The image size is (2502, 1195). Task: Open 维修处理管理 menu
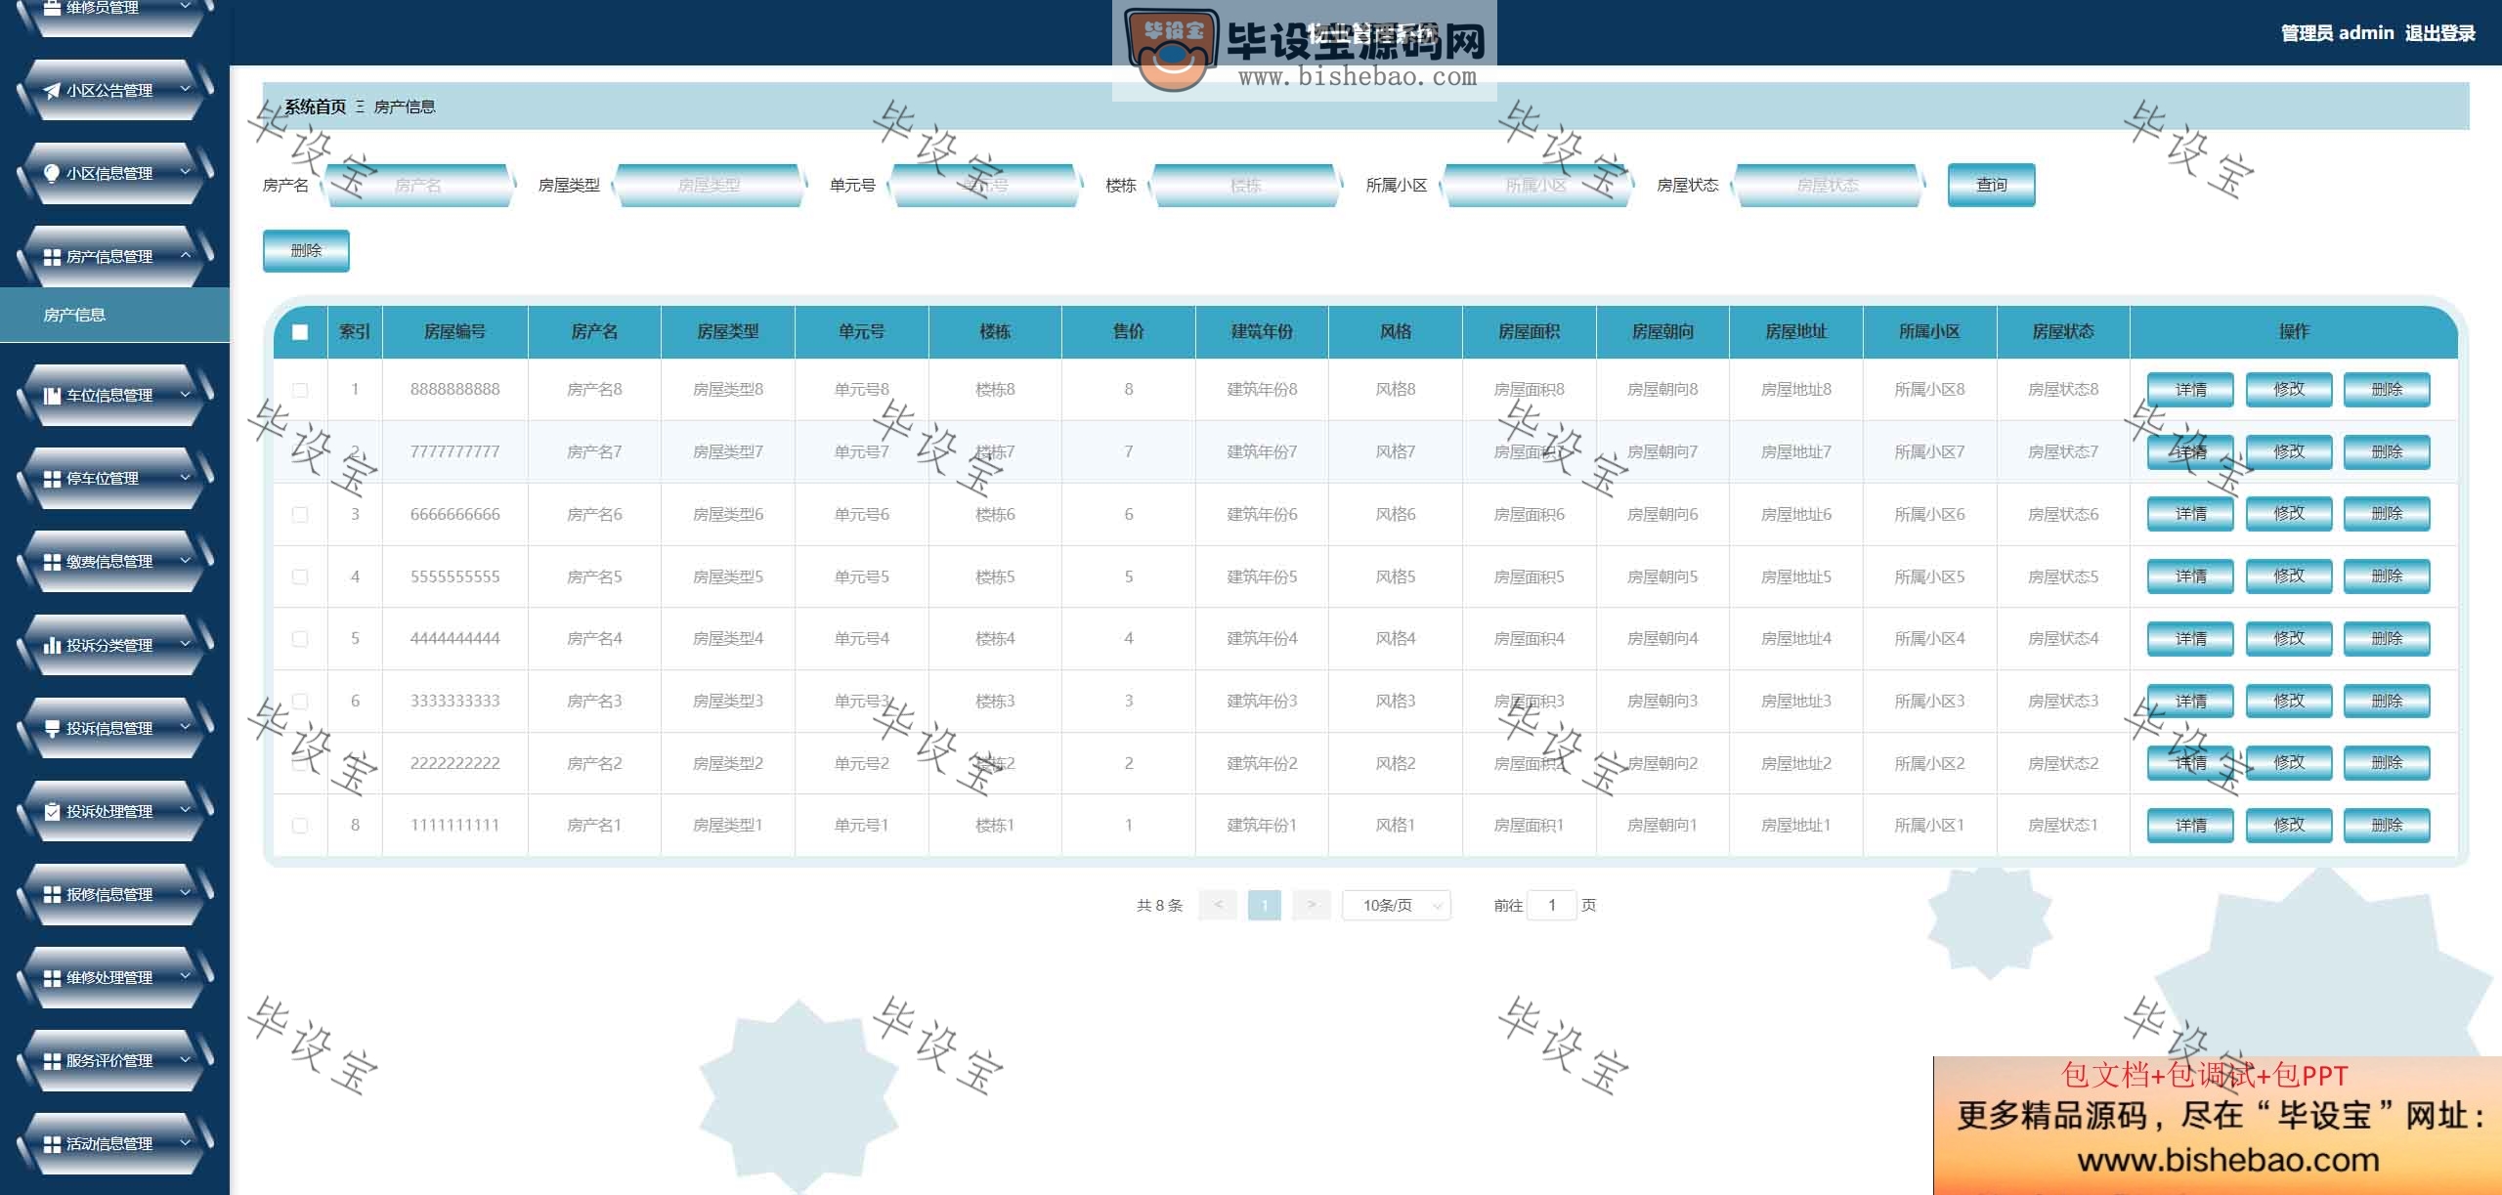(115, 977)
